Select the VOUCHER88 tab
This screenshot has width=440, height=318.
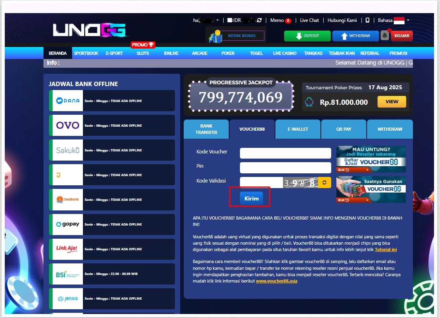pyautogui.click(x=252, y=129)
